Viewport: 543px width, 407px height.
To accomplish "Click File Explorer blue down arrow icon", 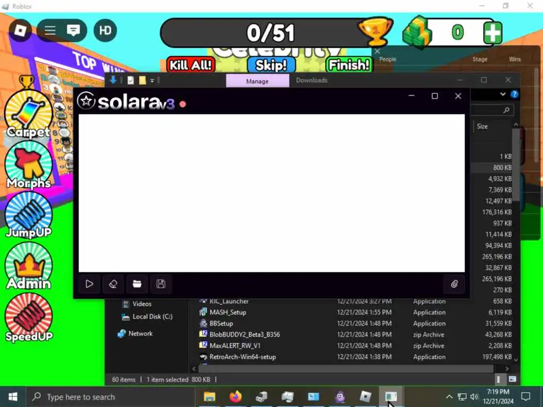I will point(113,80).
